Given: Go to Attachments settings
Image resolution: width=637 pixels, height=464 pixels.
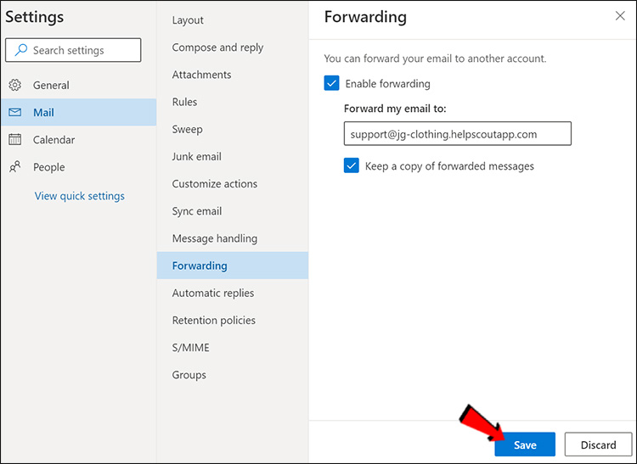Looking at the screenshot, I should tap(201, 75).
